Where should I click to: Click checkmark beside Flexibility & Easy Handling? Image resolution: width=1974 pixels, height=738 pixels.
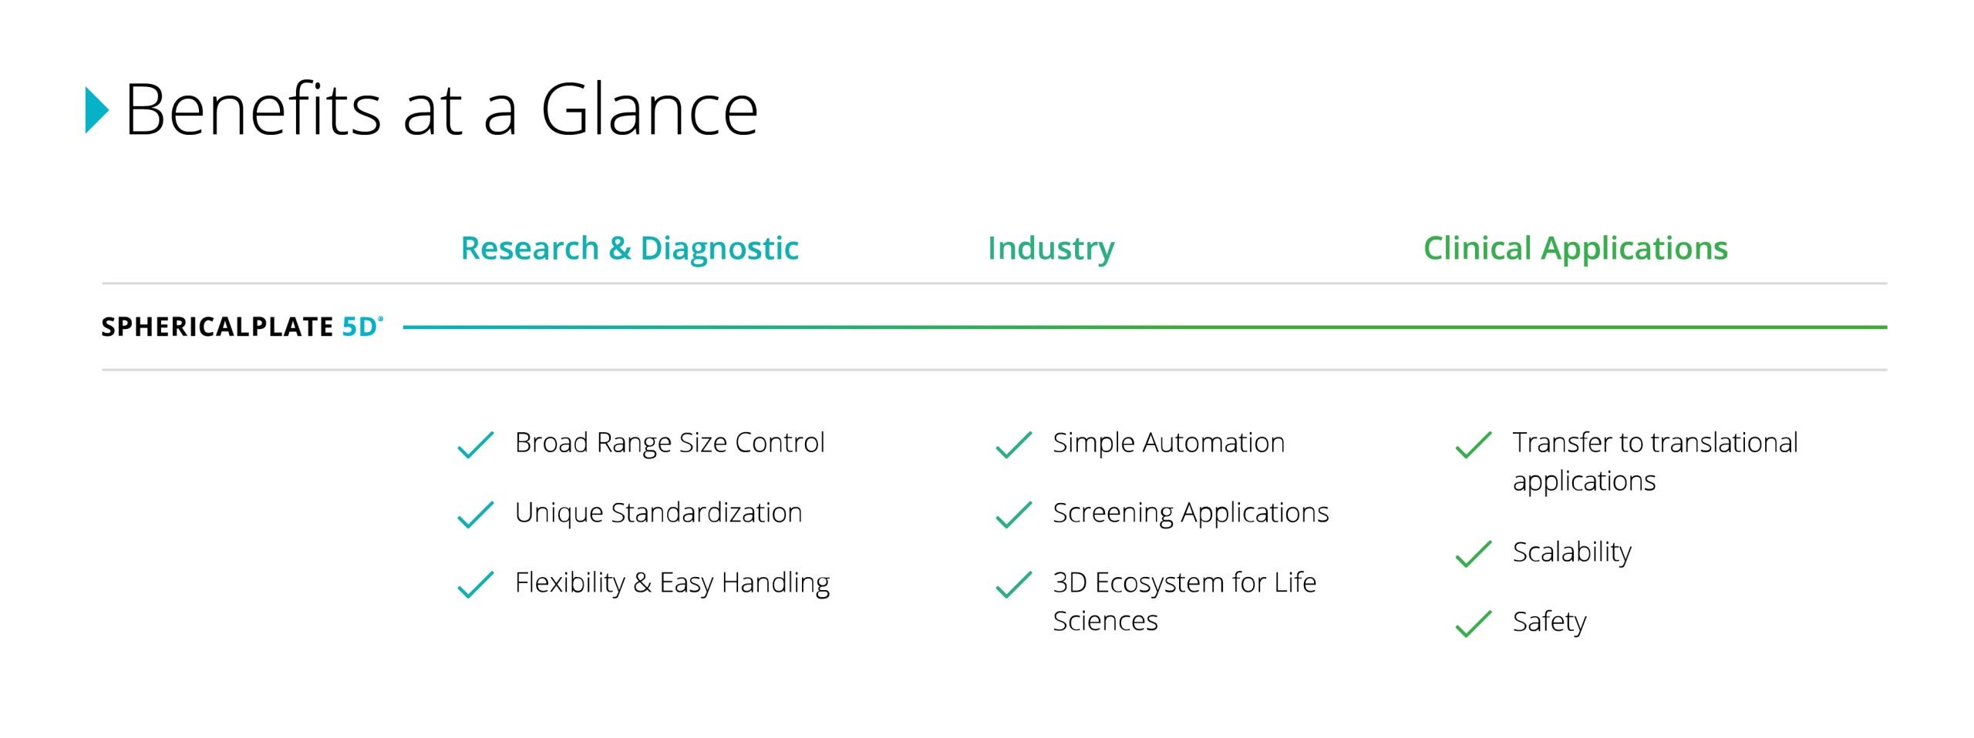coord(475,585)
